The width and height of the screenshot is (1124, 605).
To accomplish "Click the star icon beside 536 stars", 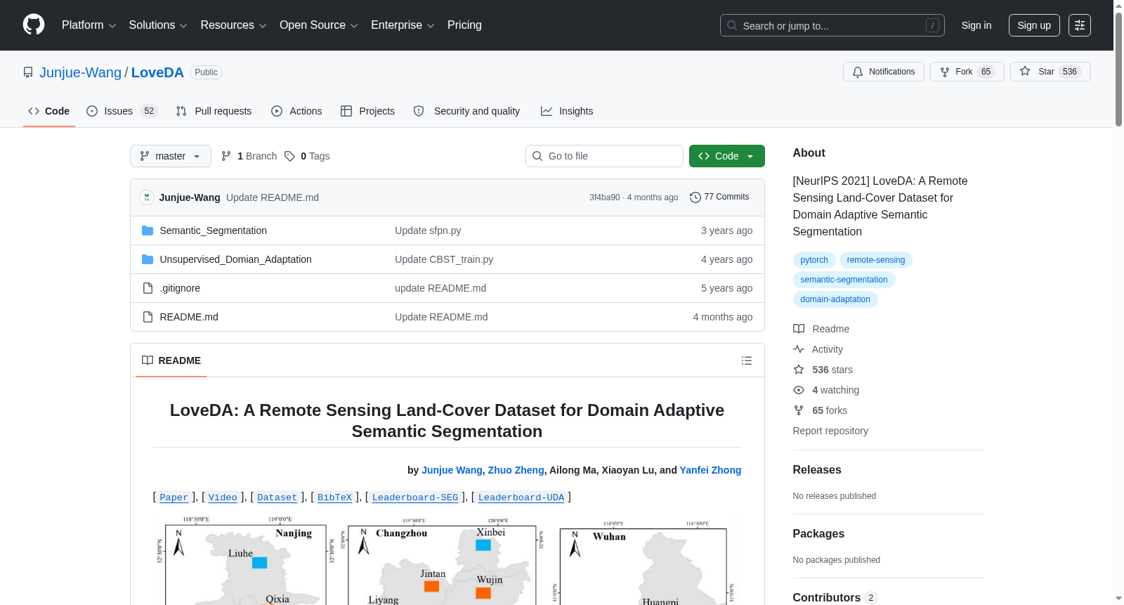I will point(799,370).
